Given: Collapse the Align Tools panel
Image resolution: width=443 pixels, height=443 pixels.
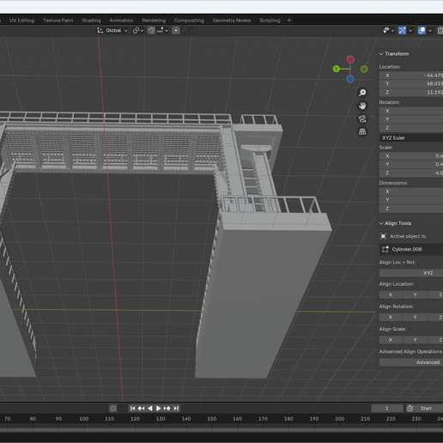Looking at the screenshot, I should (395, 223).
